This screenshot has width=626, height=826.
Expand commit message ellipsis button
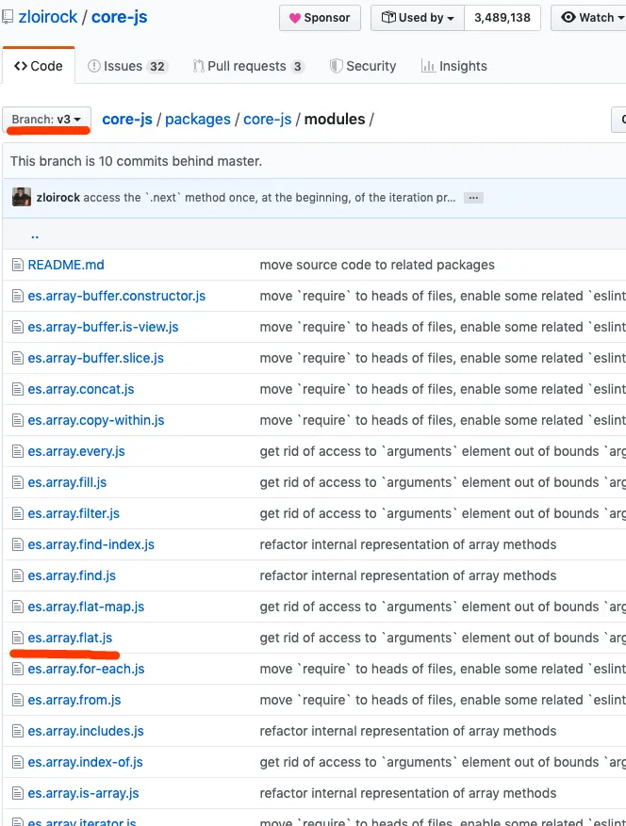[x=473, y=198]
